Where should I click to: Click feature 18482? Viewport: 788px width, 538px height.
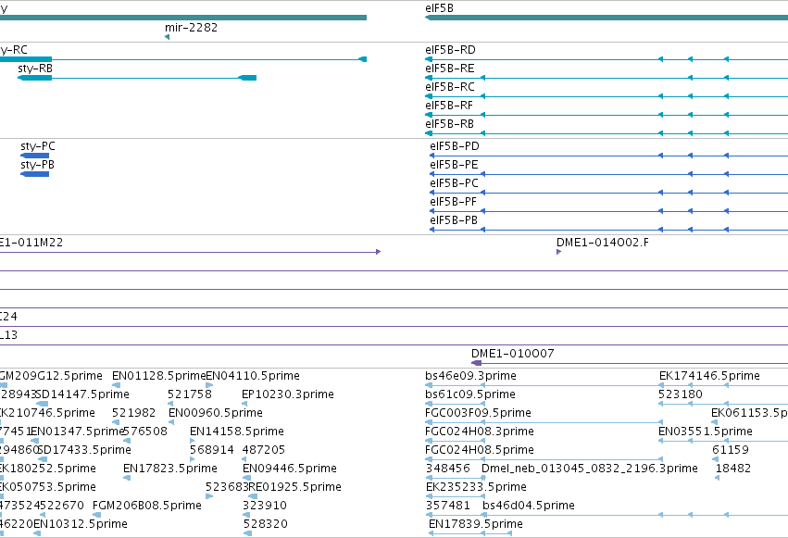coord(732,469)
